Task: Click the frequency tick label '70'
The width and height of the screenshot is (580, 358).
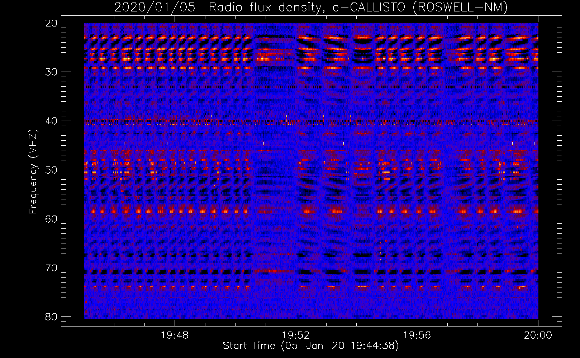Action: 52,268
